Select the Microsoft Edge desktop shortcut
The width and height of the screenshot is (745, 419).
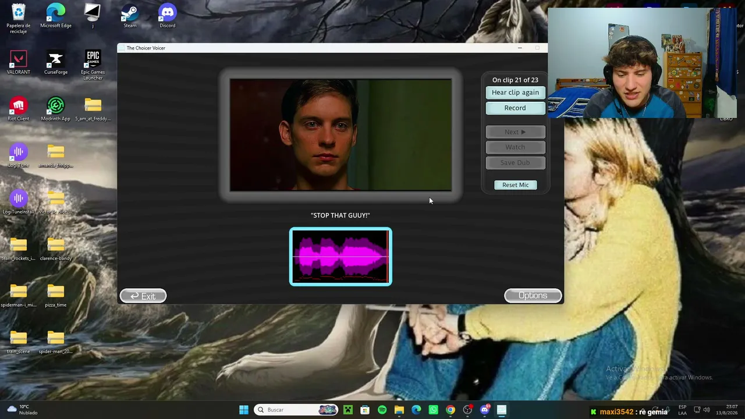(56, 16)
